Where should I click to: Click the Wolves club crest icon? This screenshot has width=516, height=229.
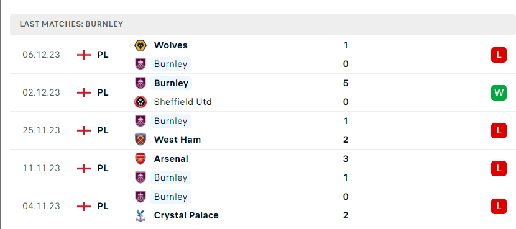141,45
